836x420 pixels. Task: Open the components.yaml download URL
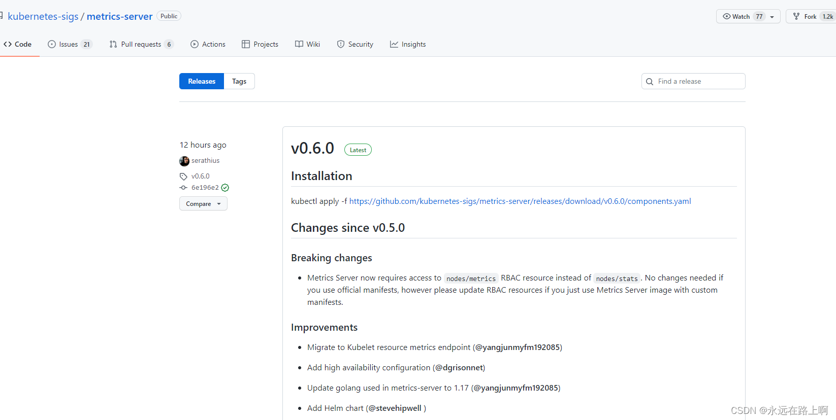520,201
